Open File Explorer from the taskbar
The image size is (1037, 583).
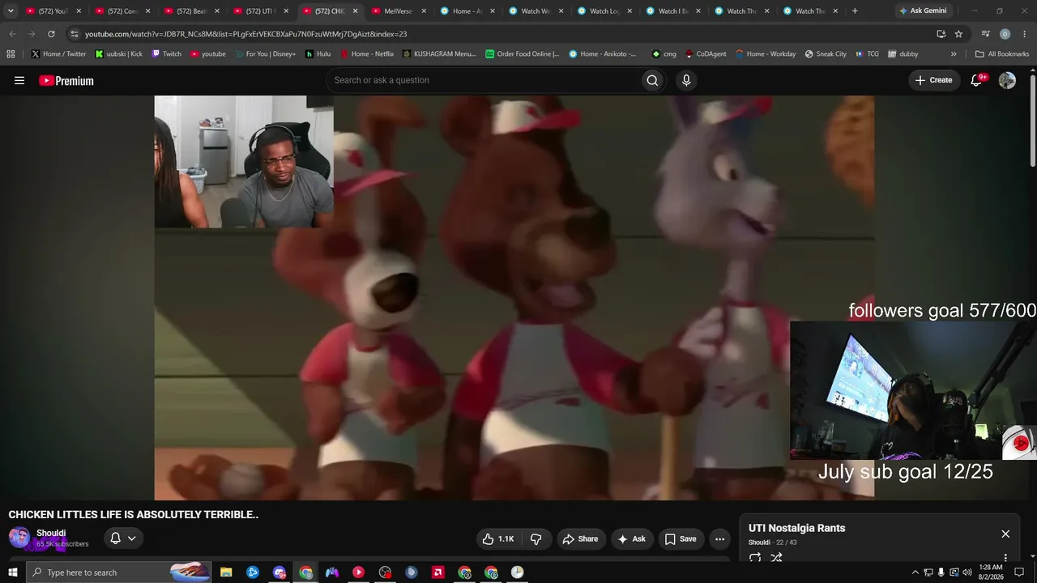226,572
